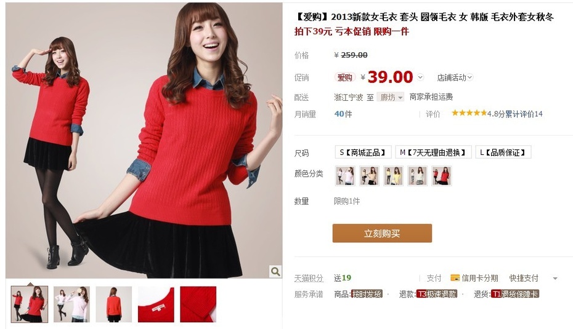View the pink sweater gallery thumbnail
The height and width of the screenshot is (329, 573).
click(71, 304)
